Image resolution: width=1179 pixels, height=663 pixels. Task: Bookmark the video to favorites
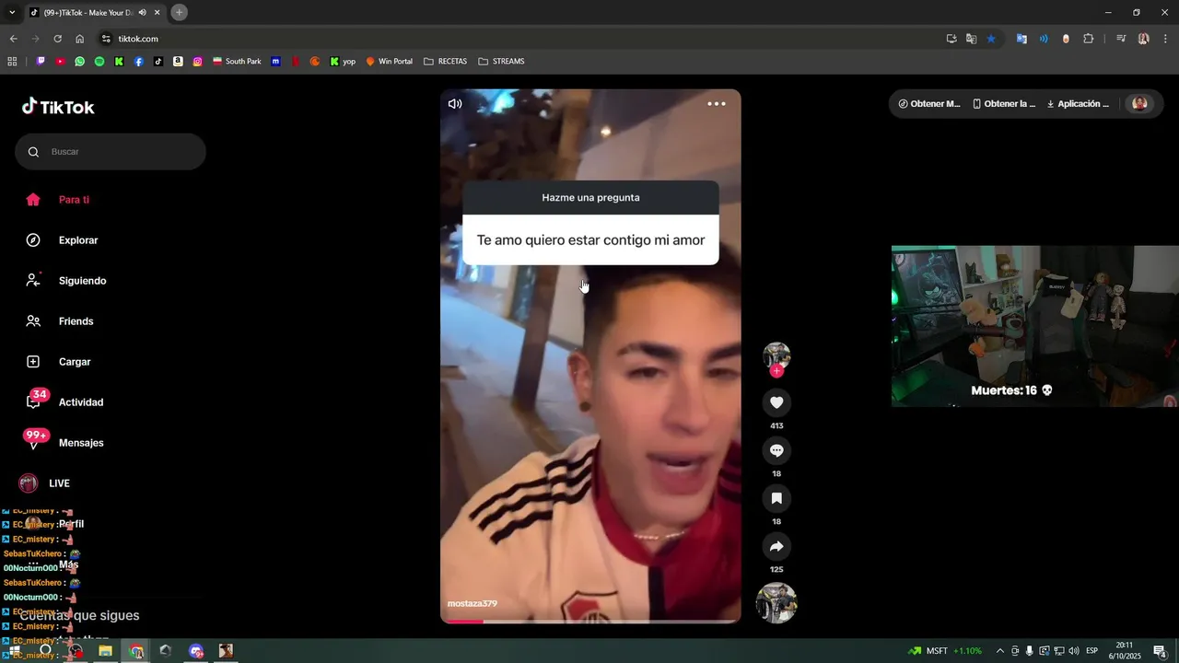(776, 498)
